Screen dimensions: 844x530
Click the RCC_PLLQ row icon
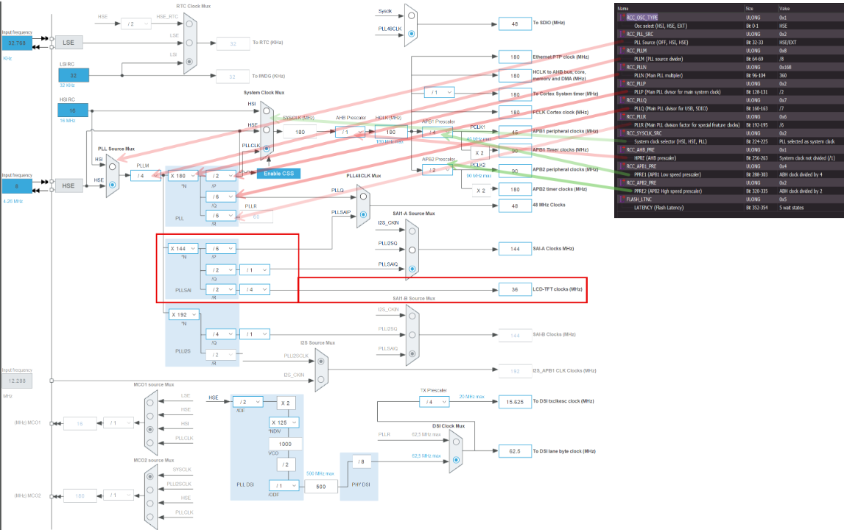tap(621, 100)
